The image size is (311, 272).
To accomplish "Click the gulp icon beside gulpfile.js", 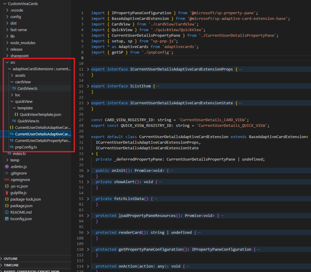I will click(x=7, y=193).
